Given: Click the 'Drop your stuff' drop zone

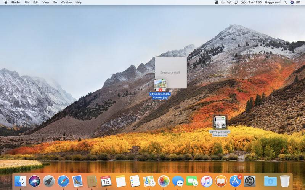Looking at the screenshot, I should point(170,72).
